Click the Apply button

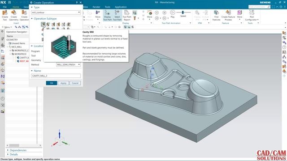(63, 83)
